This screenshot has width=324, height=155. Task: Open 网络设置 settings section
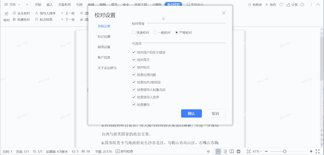tap(104, 47)
